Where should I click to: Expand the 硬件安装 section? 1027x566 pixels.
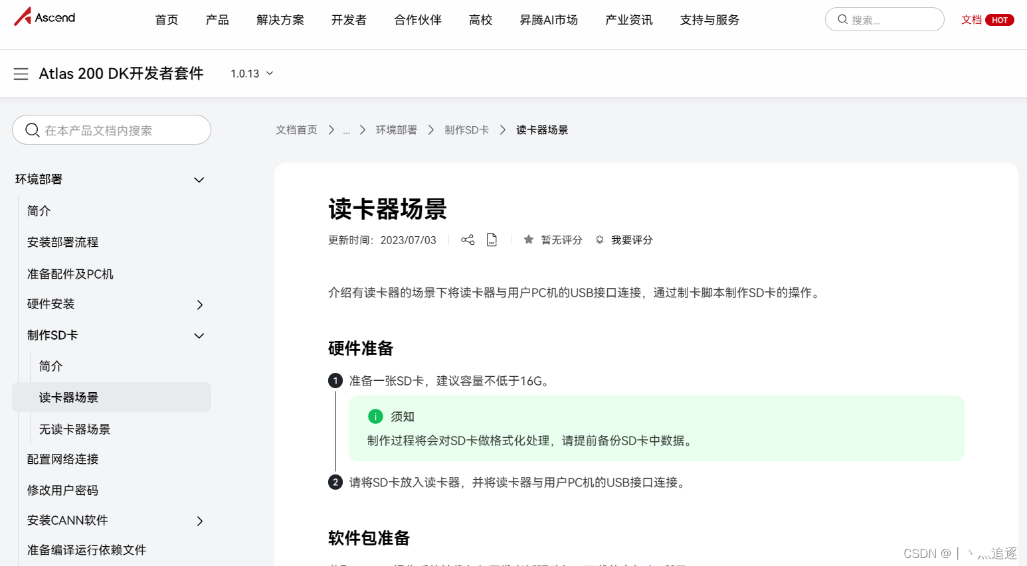(200, 305)
